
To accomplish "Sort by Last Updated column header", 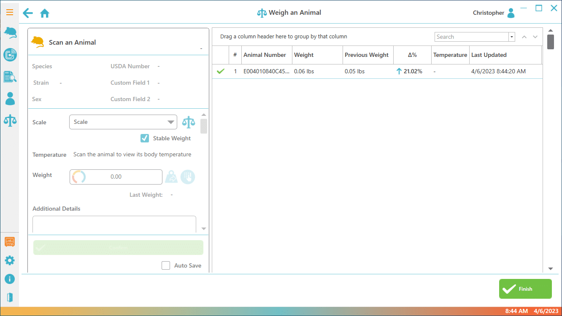I will [489, 55].
